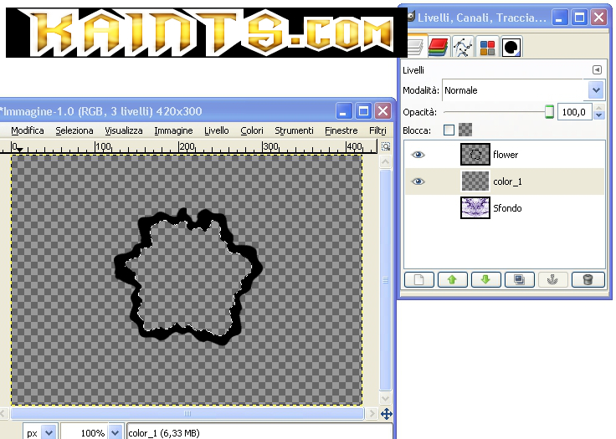Open the Colormap tab

pos(487,48)
